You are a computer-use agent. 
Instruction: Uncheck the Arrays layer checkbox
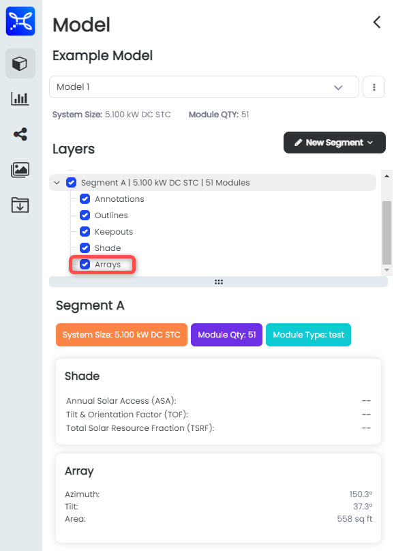coord(85,265)
